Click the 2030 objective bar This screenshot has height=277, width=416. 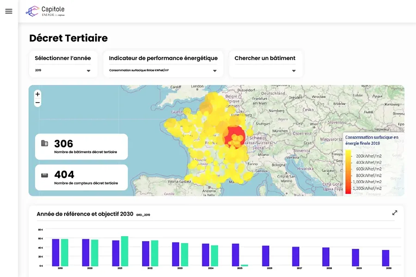(385, 258)
